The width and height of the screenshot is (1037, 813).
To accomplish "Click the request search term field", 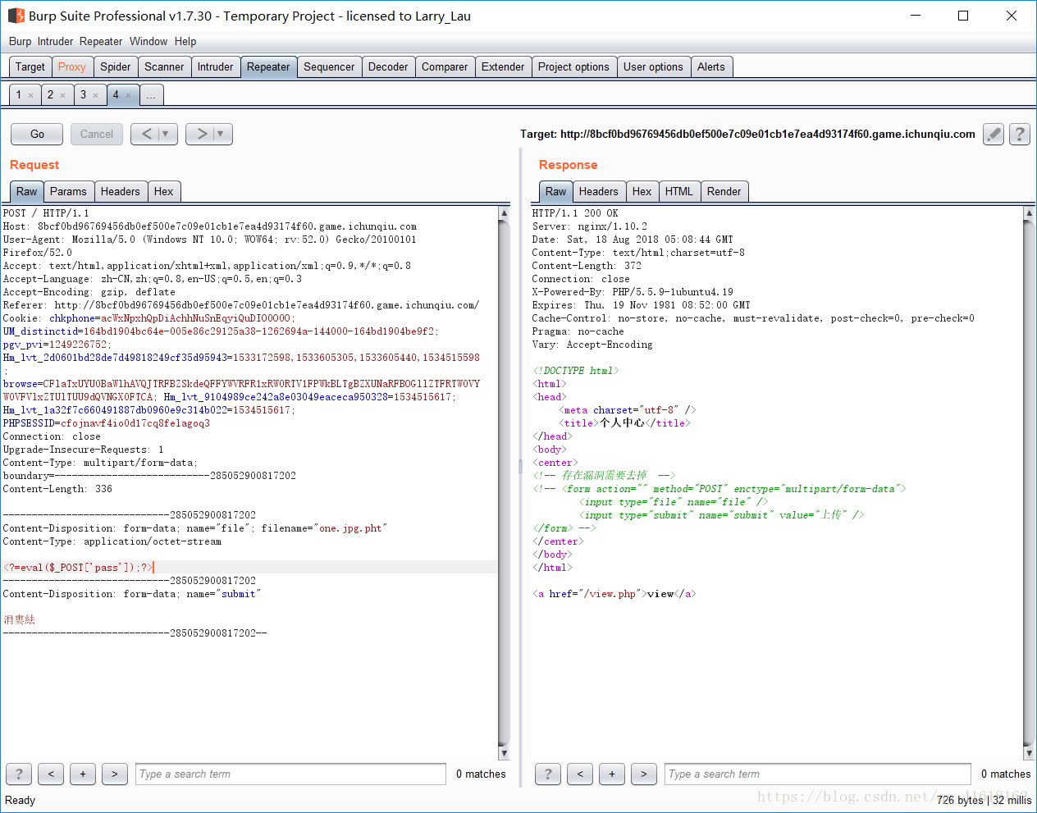I will coord(290,774).
